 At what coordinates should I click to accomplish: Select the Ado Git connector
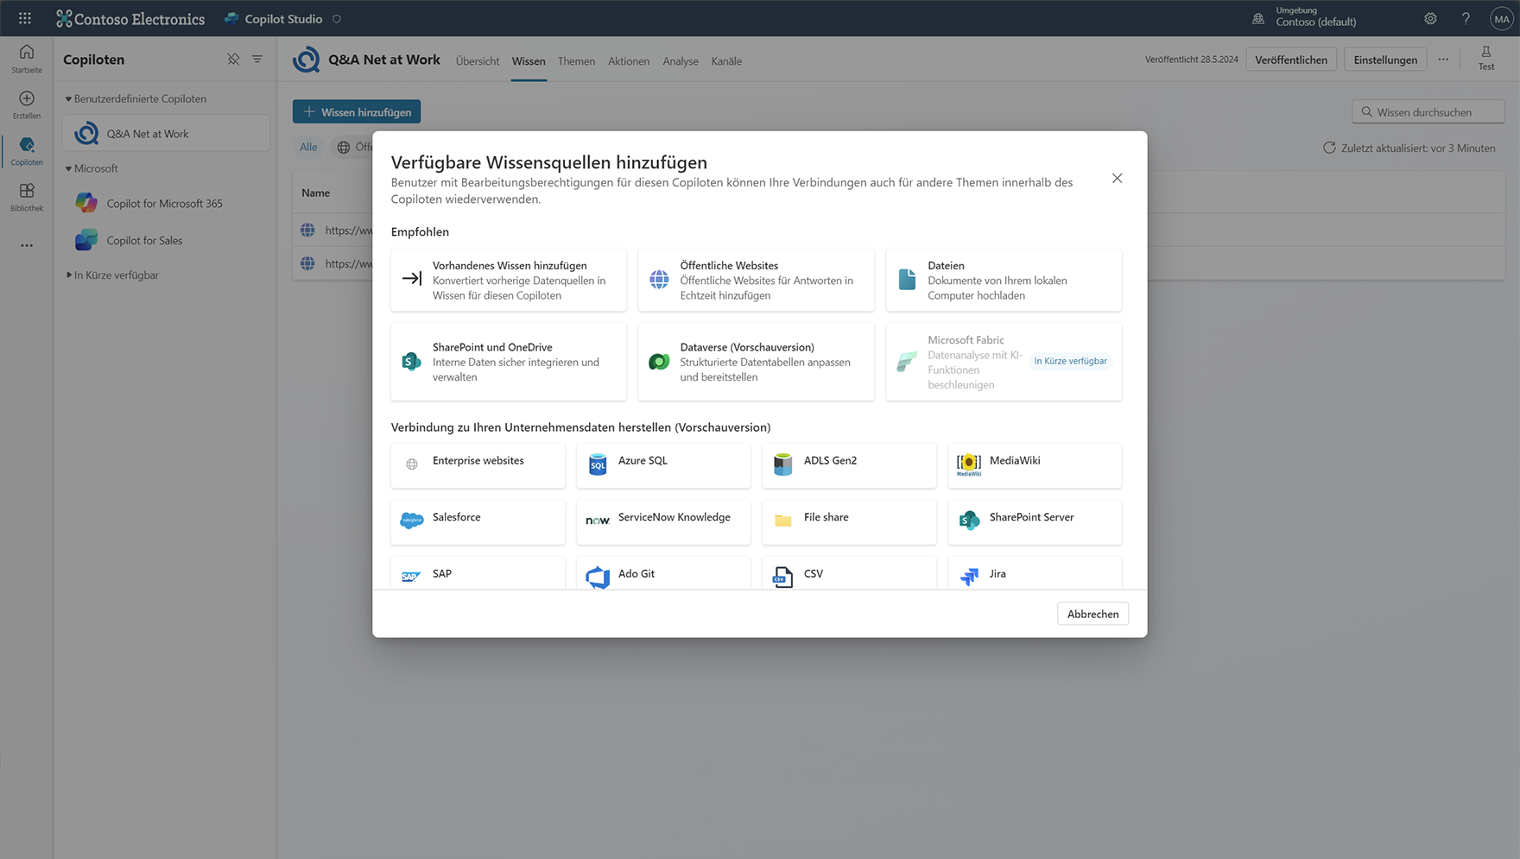tap(663, 573)
